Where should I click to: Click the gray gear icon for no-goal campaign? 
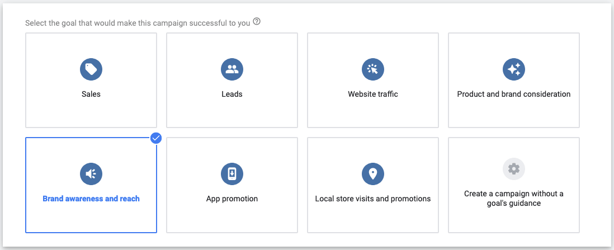pyautogui.click(x=514, y=169)
